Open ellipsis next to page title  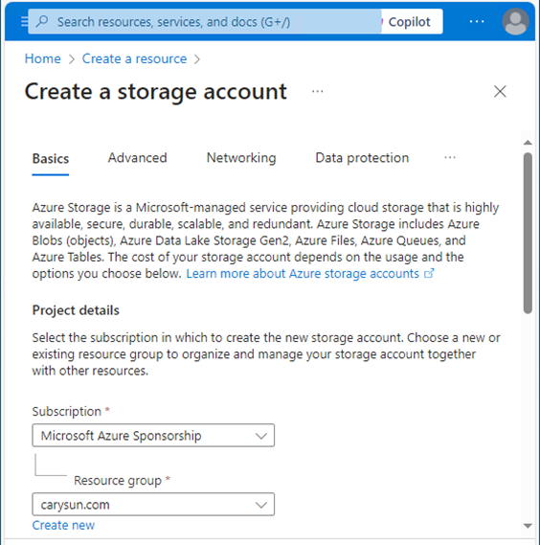click(317, 91)
